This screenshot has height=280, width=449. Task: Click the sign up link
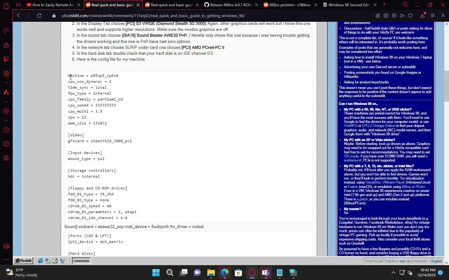point(405,261)
